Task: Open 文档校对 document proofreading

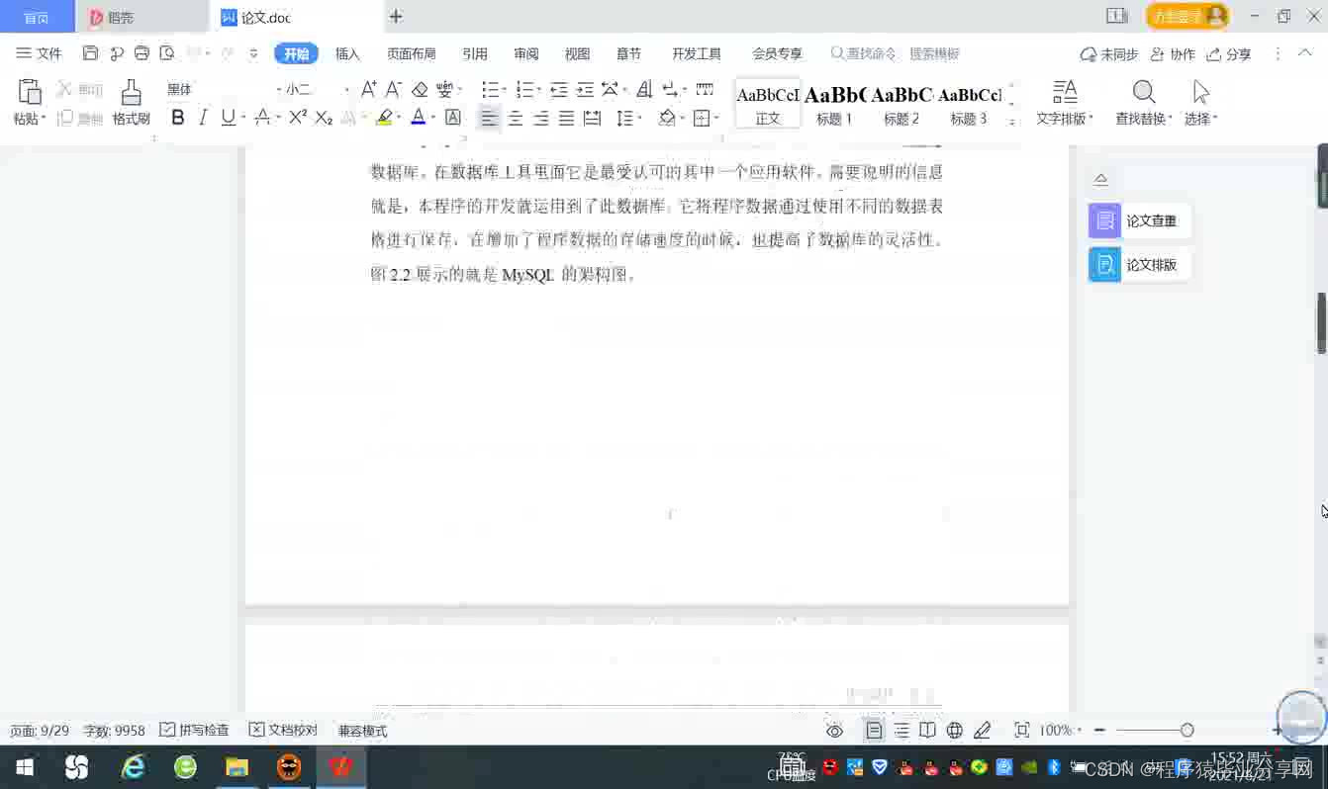Action: (x=284, y=731)
